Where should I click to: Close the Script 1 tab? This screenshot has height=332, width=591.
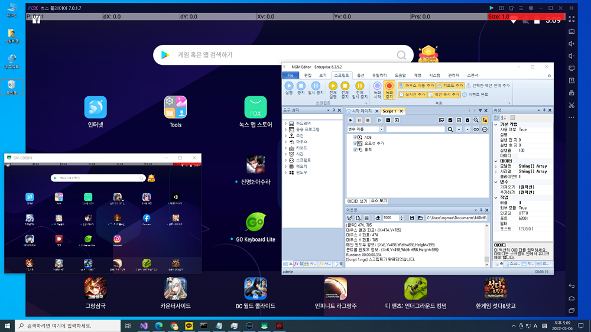pos(401,111)
